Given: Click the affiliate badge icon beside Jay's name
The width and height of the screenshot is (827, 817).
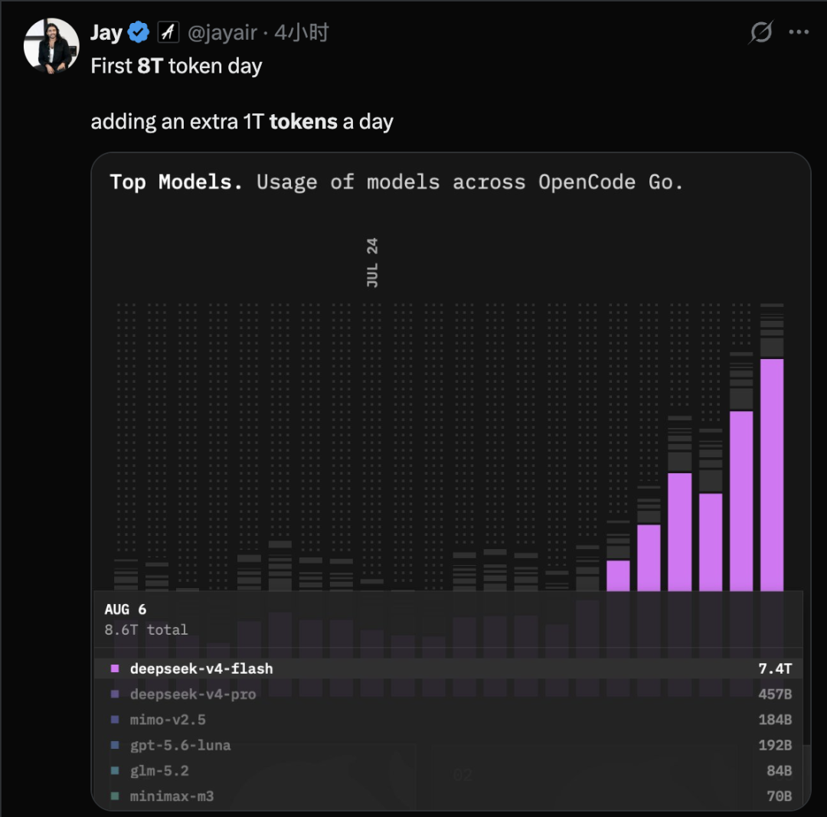Looking at the screenshot, I should [x=168, y=33].
